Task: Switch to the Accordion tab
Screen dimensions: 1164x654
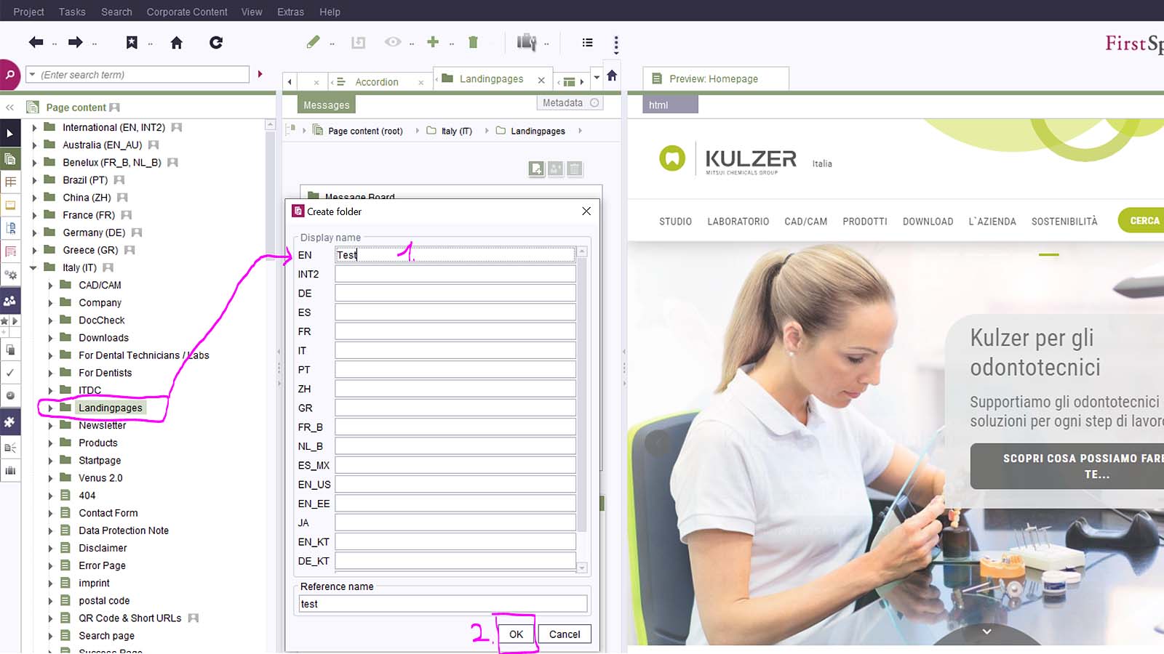Action: 375,81
